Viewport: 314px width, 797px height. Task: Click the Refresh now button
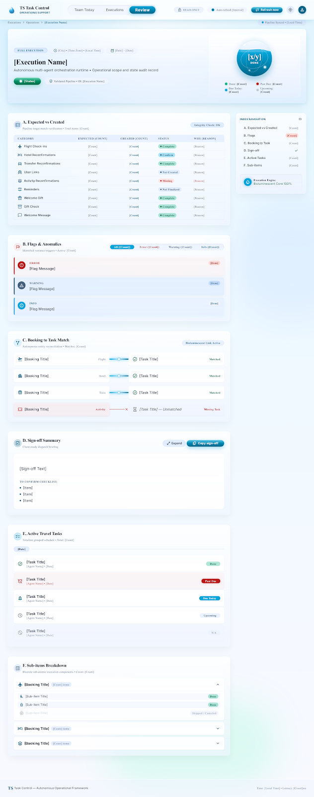click(x=267, y=10)
